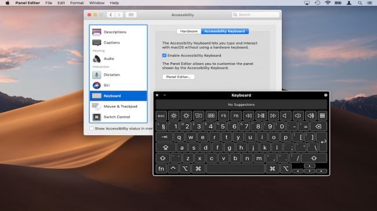The width and height of the screenshot is (377, 211).
Task: Tap the left shift key
Action: click(162, 158)
